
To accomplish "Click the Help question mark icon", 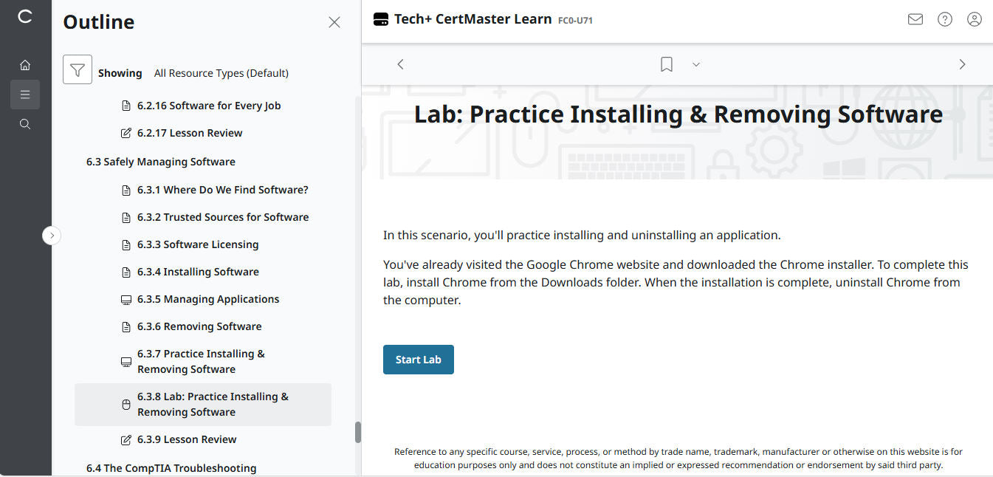I will coord(944,19).
